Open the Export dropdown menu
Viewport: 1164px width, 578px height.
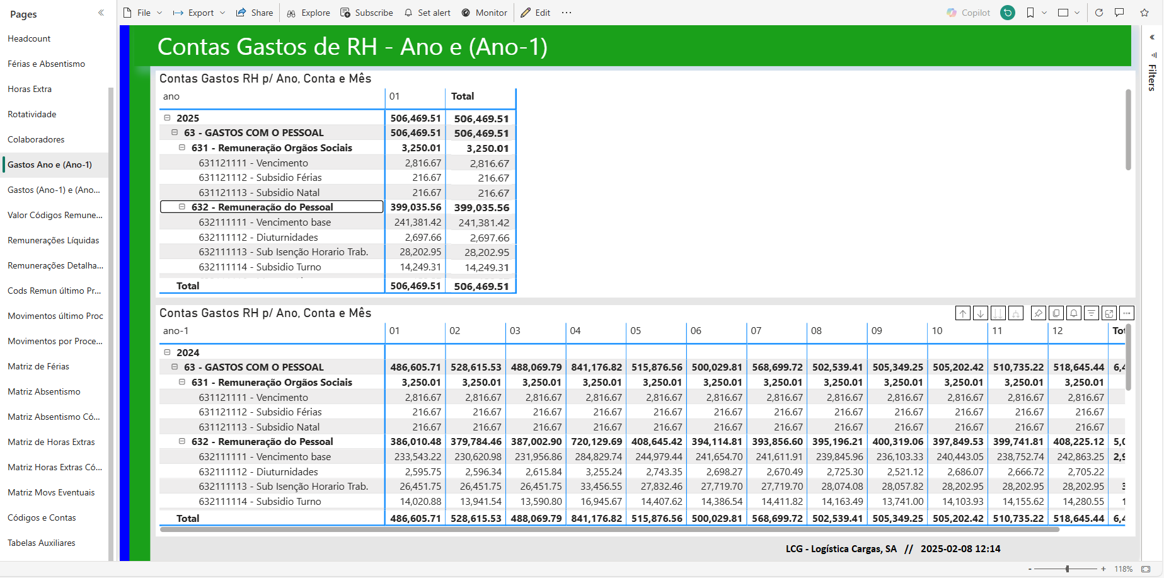tap(222, 13)
